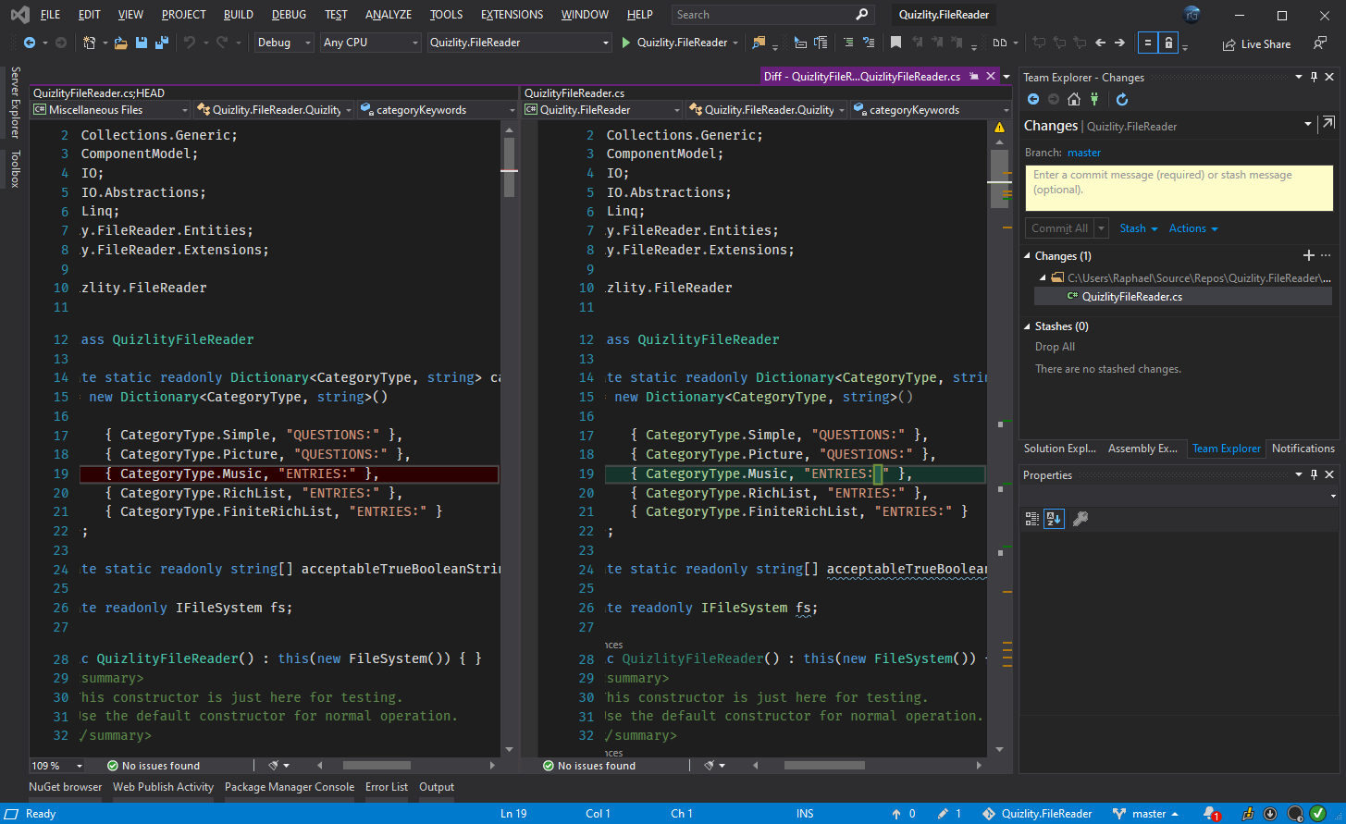Screen dimensions: 1346x824
Task: Click the Live Share button
Action: 1256,43
